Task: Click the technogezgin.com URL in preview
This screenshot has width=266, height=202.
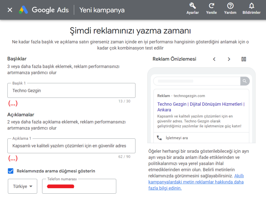Action: pos(189,96)
